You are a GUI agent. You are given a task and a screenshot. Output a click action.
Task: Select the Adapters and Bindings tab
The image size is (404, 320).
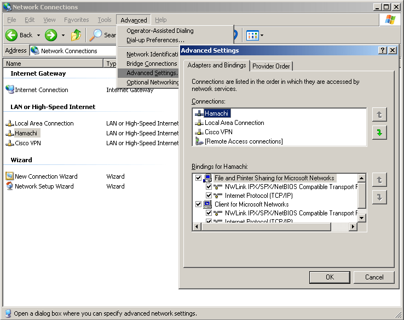tap(217, 65)
